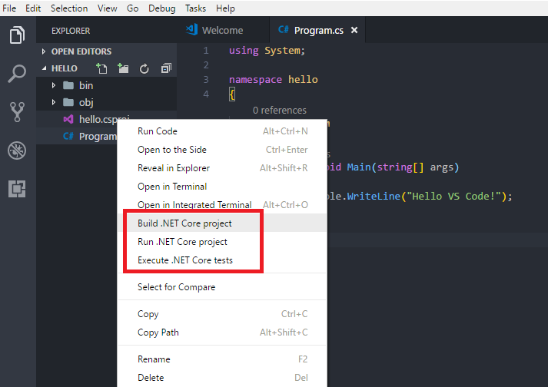Click the obj folder icon
Image resolution: width=548 pixels, height=387 pixels.
(68, 102)
